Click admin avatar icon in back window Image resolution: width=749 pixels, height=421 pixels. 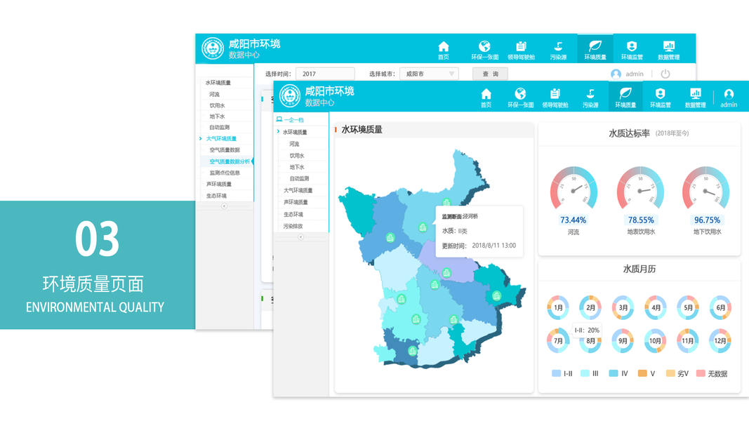616,74
